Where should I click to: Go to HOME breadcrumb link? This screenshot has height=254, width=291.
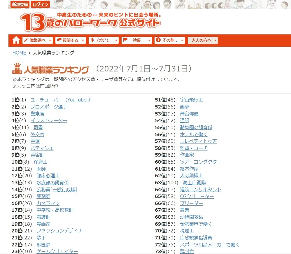click(x=19, y=53)
